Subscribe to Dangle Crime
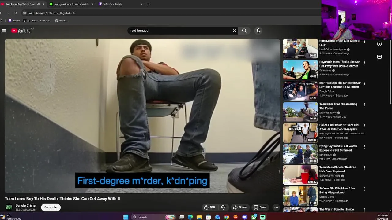Screen dimensions: 392x220 tap(51, 207)
